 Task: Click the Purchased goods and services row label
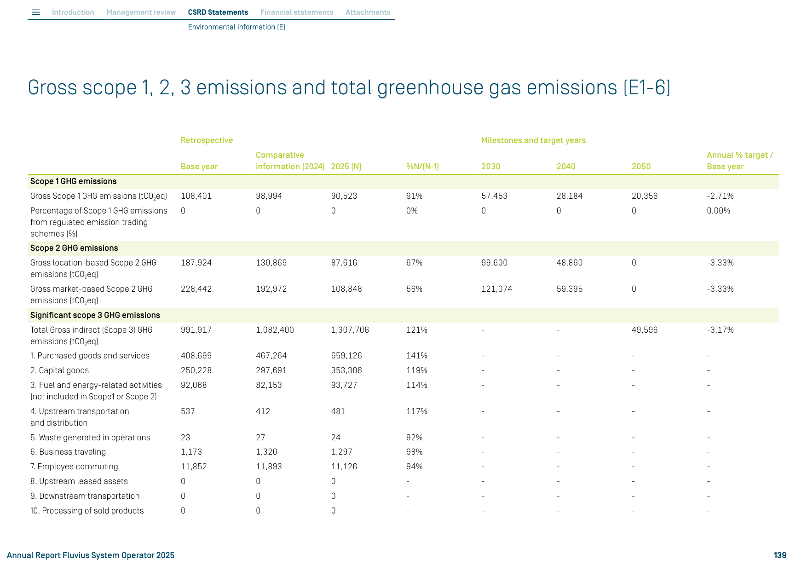[90, 356]
